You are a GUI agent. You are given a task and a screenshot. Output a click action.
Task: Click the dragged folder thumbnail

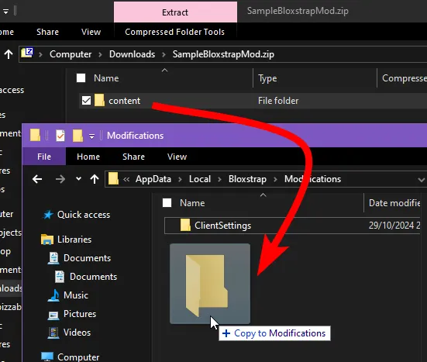click(210, 284)
